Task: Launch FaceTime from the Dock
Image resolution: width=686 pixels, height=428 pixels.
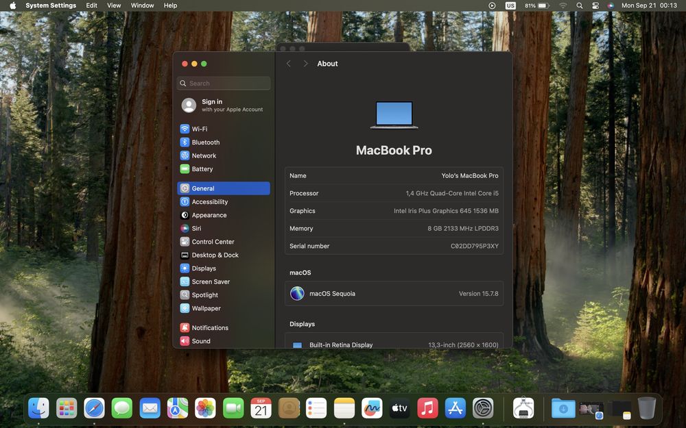Action: coord(233,409)
